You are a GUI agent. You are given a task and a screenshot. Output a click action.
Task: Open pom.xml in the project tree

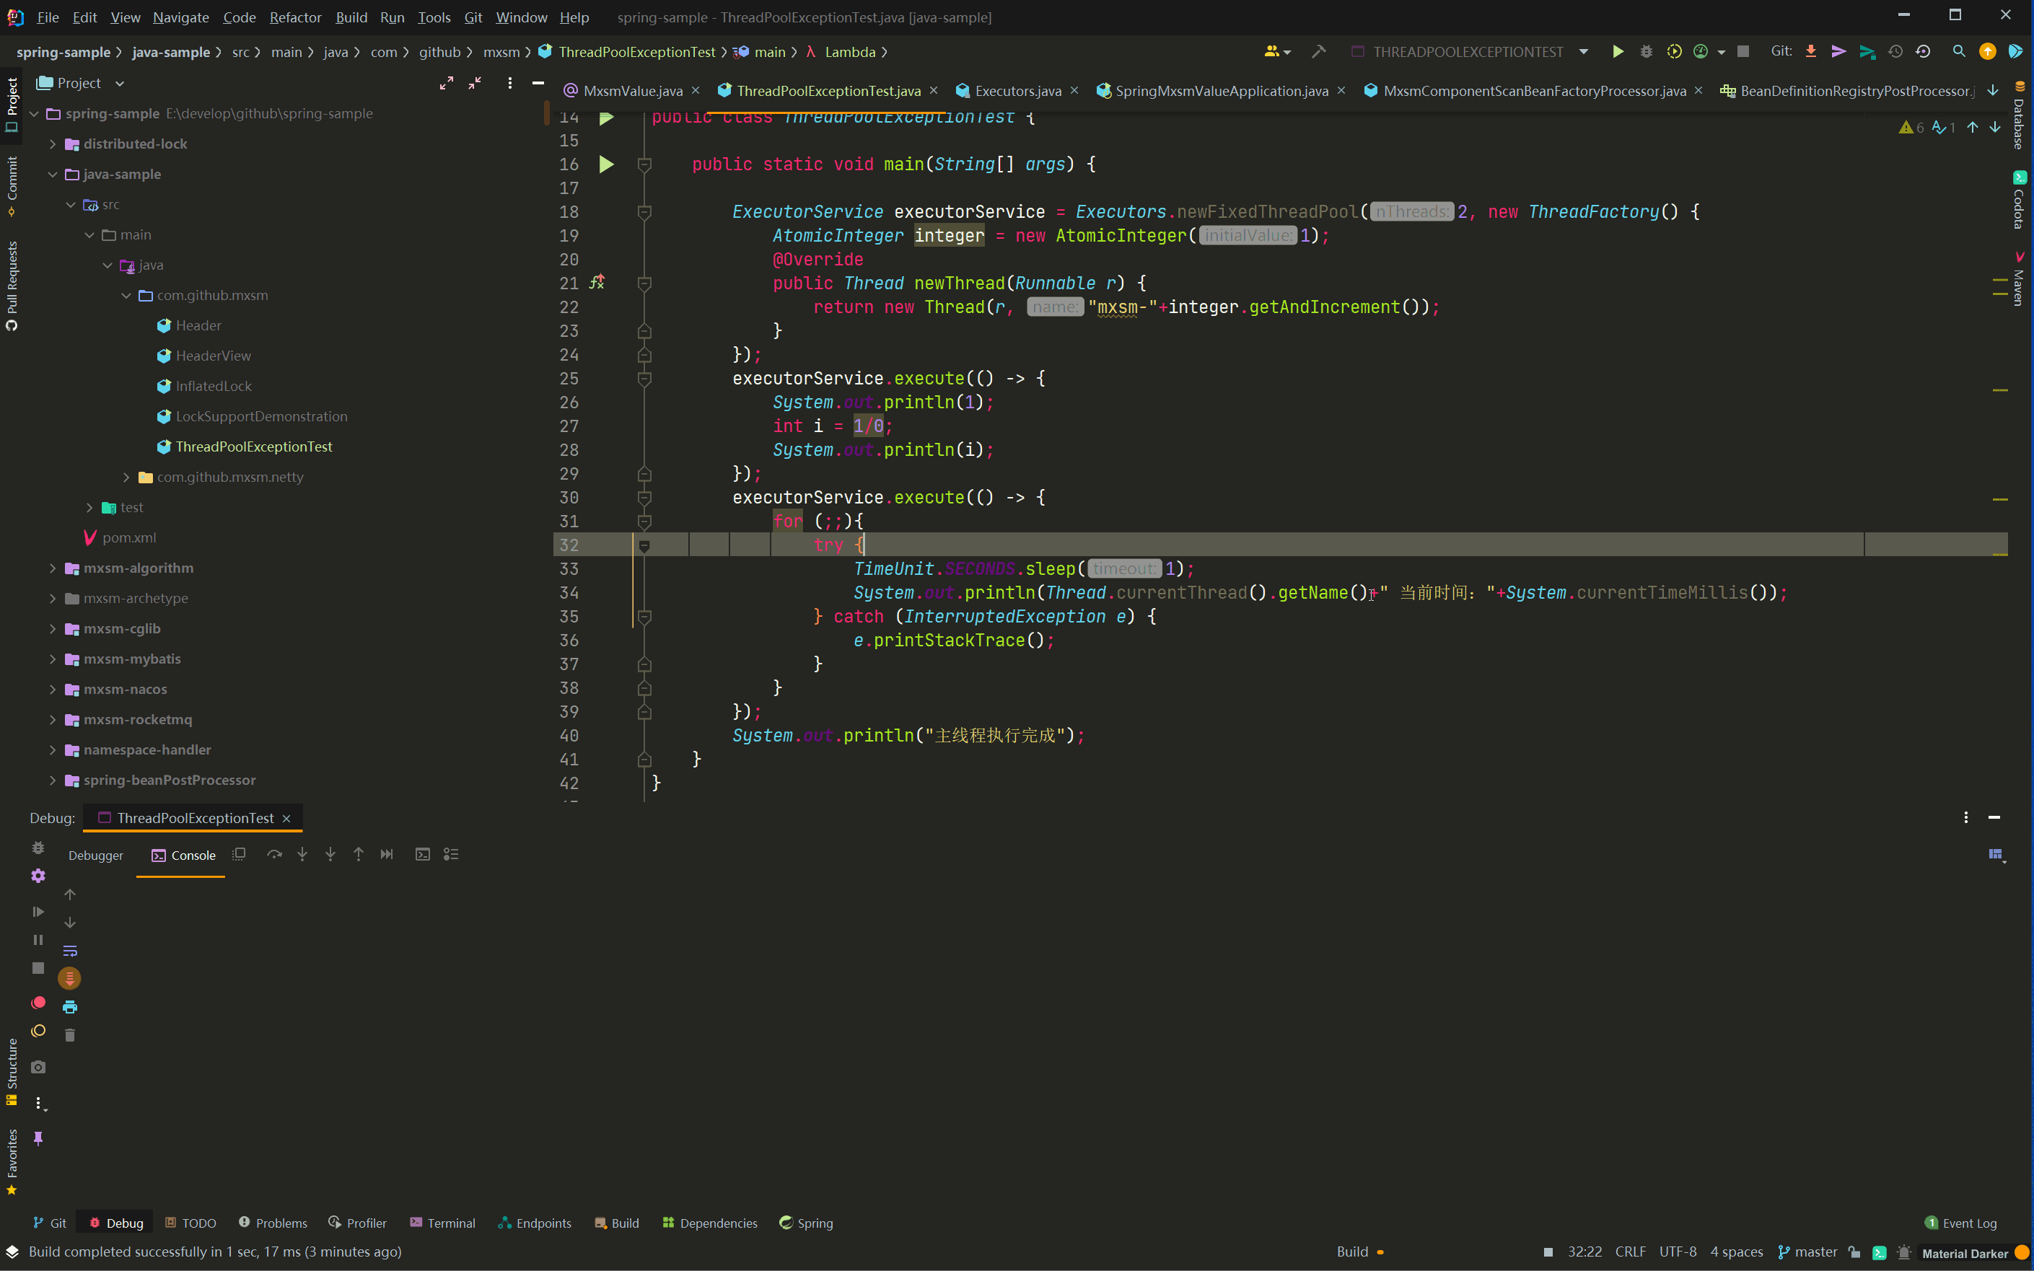point(128,538)
